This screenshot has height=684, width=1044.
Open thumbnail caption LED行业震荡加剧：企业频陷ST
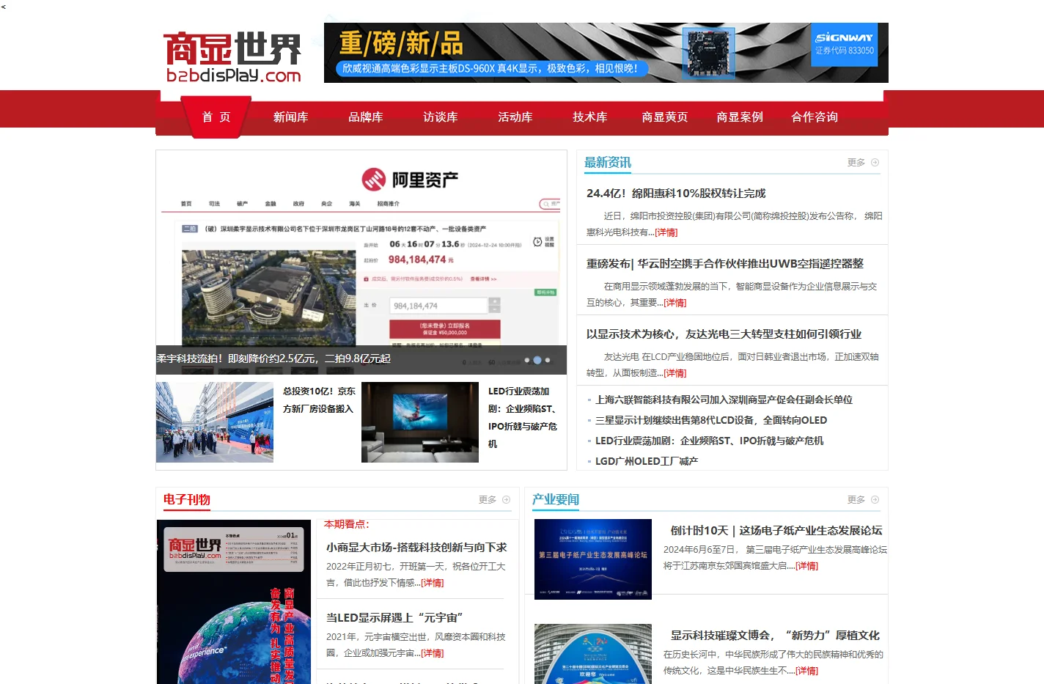point(523,418)
